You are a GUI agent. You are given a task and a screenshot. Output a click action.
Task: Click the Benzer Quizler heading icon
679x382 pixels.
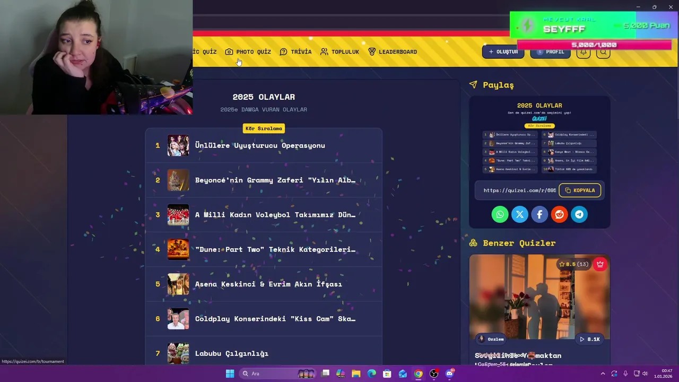click(x=473, y=243)
